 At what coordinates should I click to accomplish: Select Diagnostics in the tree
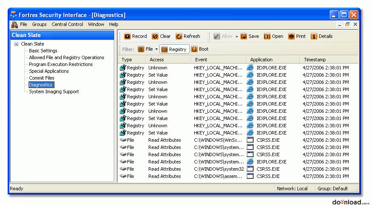(x=41, y=85)
